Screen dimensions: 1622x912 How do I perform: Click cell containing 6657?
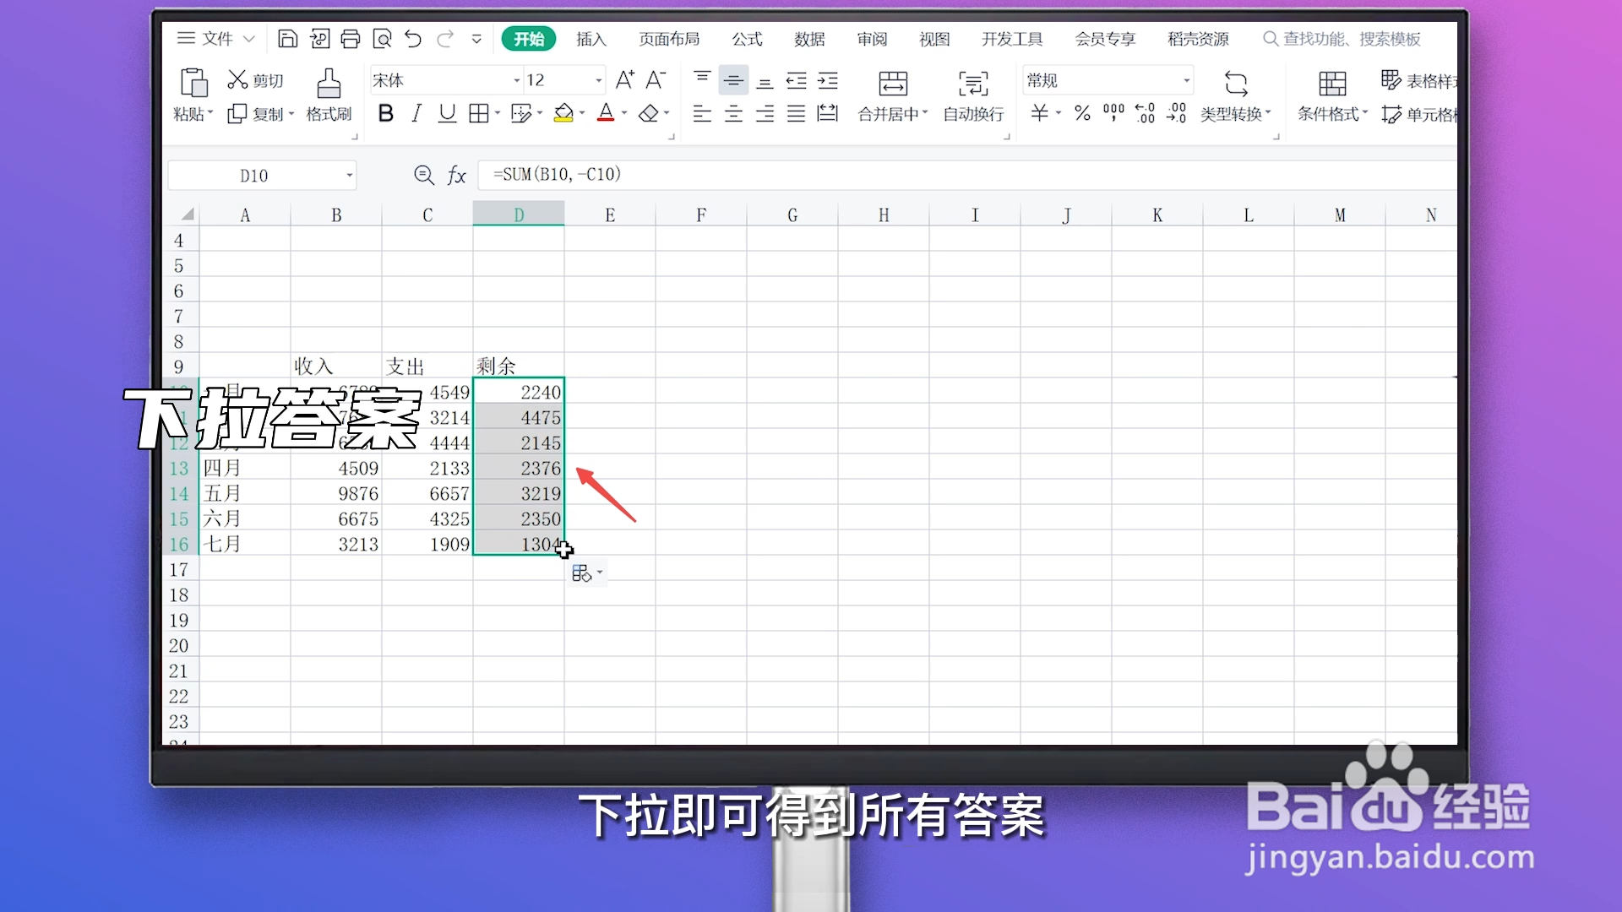pyautogui.click(x=427, y=494)
